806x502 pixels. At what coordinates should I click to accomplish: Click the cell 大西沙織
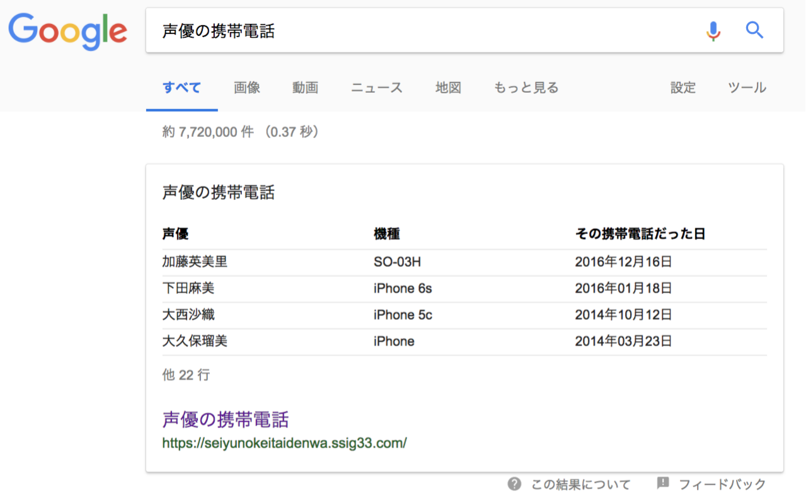[188, 315]
